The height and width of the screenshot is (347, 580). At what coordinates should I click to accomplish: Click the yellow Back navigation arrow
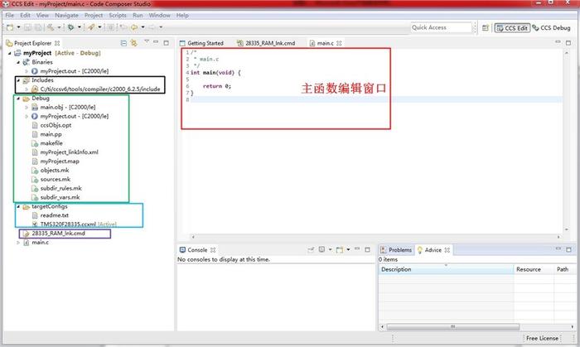[134, 27]
